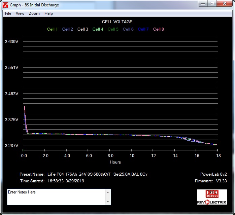235x215 pixels.
Task: Open the Help menu
Action: point(48,13)
